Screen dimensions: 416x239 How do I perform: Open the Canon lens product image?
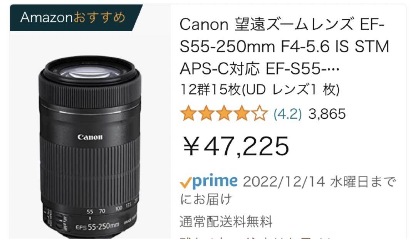click(x=90, y=146)
